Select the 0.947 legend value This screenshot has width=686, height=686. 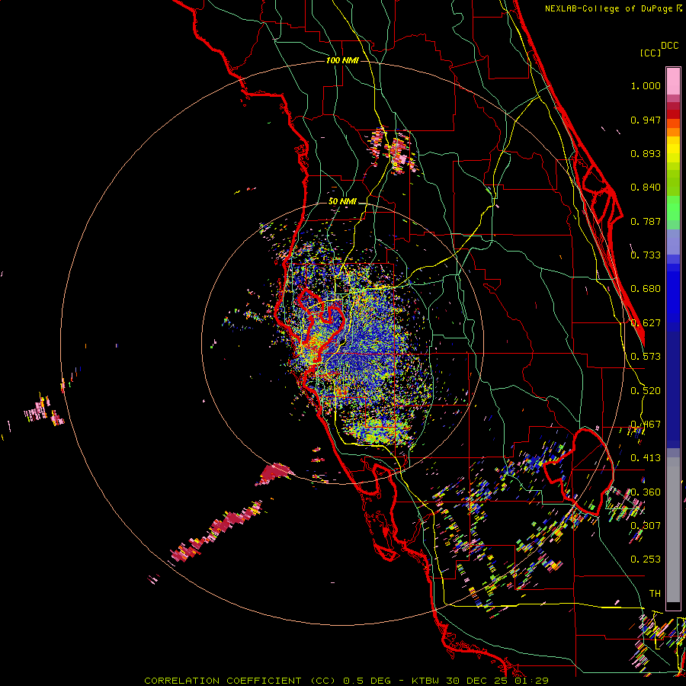coord(646,120)
